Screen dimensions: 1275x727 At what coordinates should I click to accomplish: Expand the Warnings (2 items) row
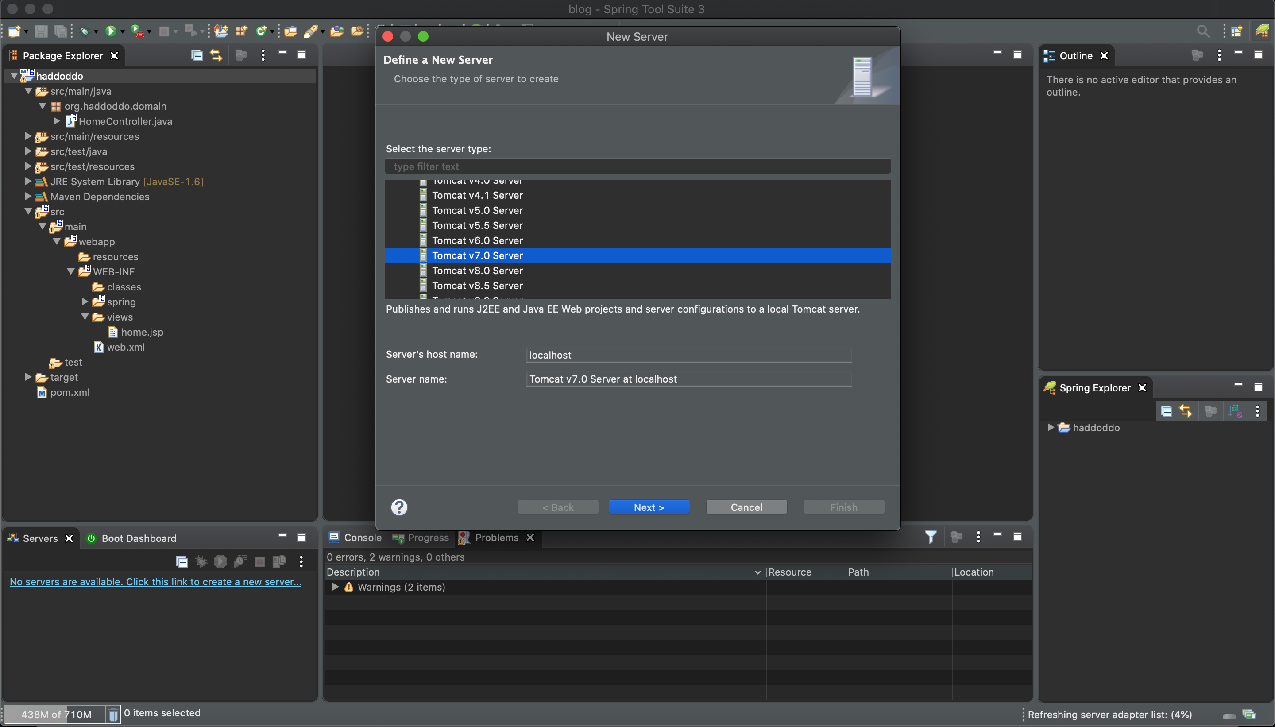[336, 587]
